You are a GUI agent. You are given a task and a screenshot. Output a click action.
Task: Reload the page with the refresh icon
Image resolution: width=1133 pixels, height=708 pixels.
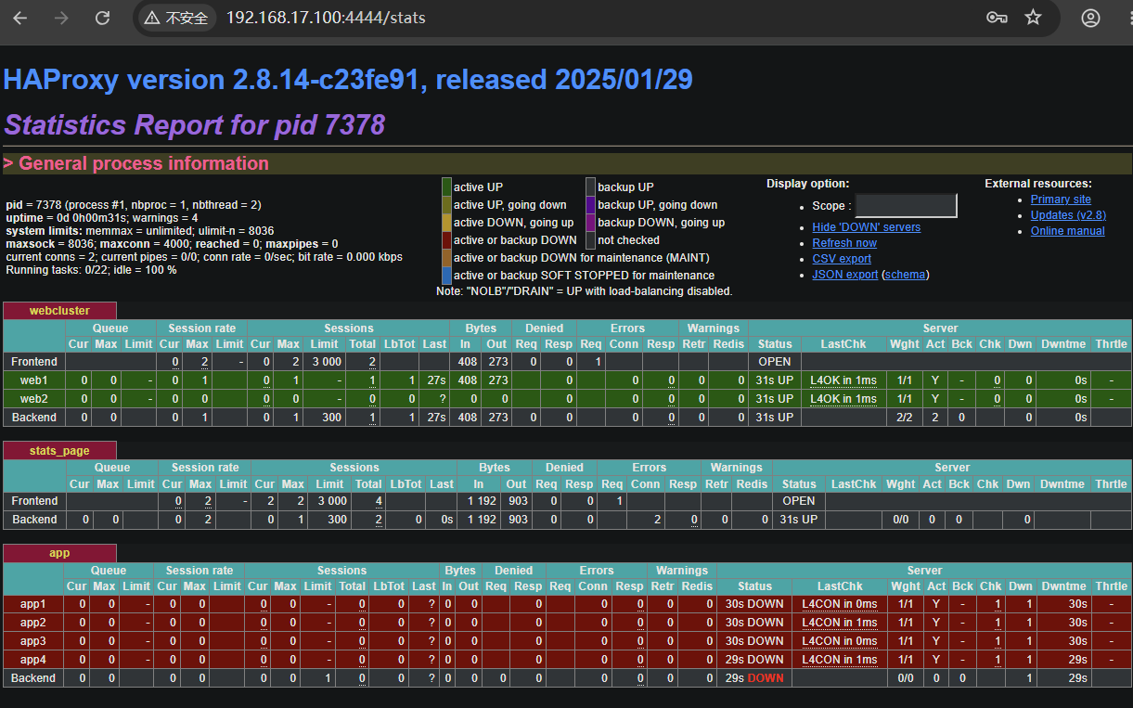(103, 18)
